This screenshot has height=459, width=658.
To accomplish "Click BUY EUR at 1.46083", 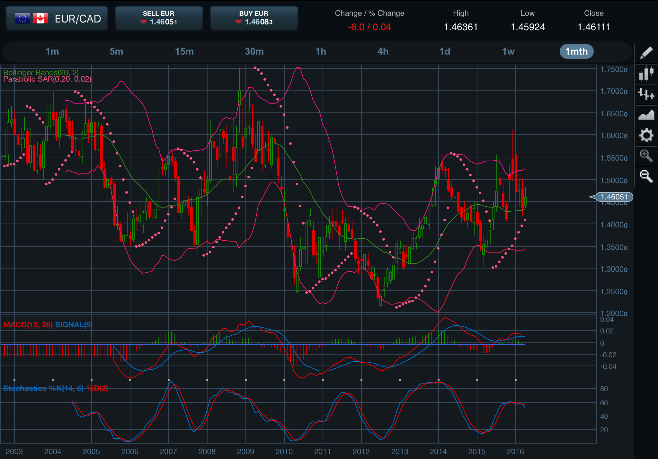I will (254, 18).
